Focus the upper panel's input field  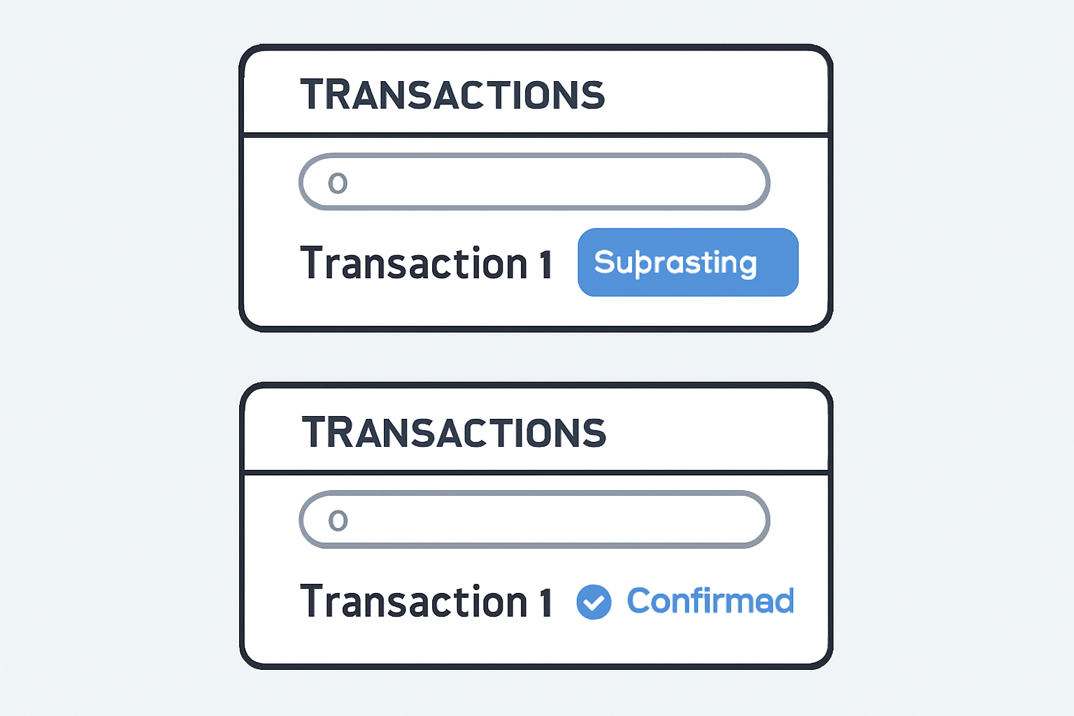[x=534, y=182]
